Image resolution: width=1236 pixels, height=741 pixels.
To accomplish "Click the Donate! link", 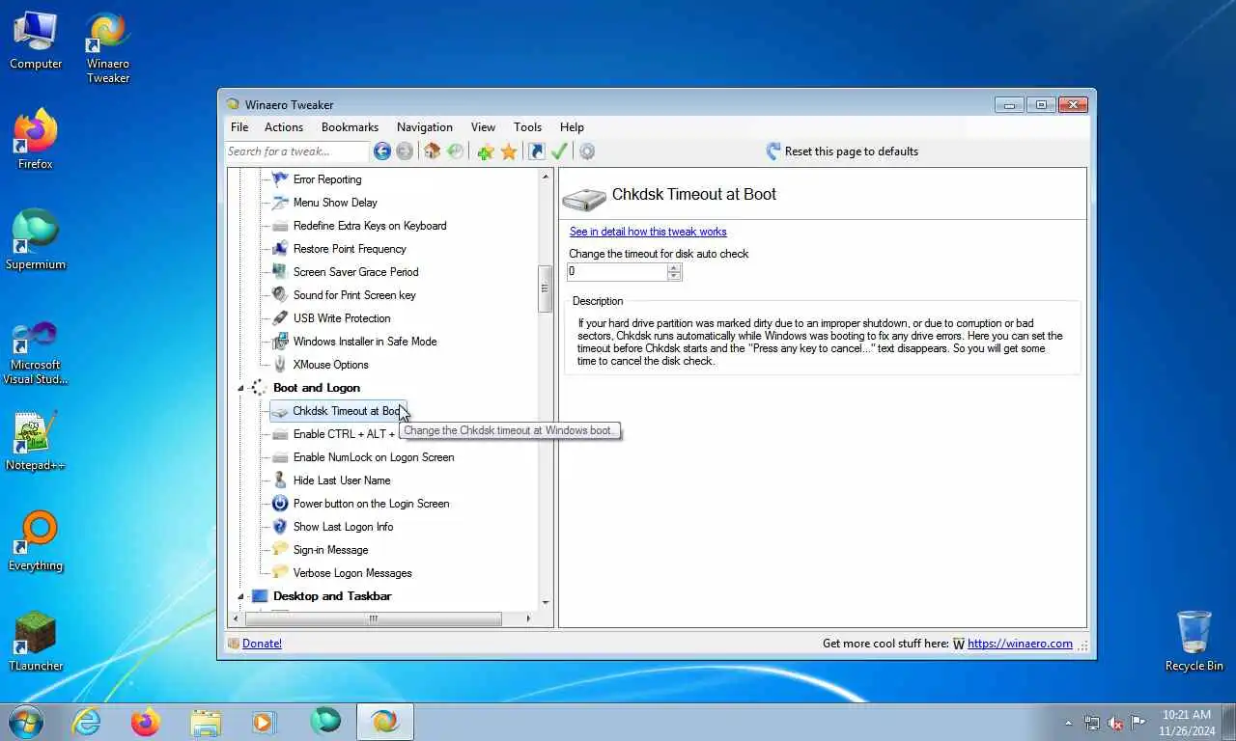I will click(x=262, y=644).
